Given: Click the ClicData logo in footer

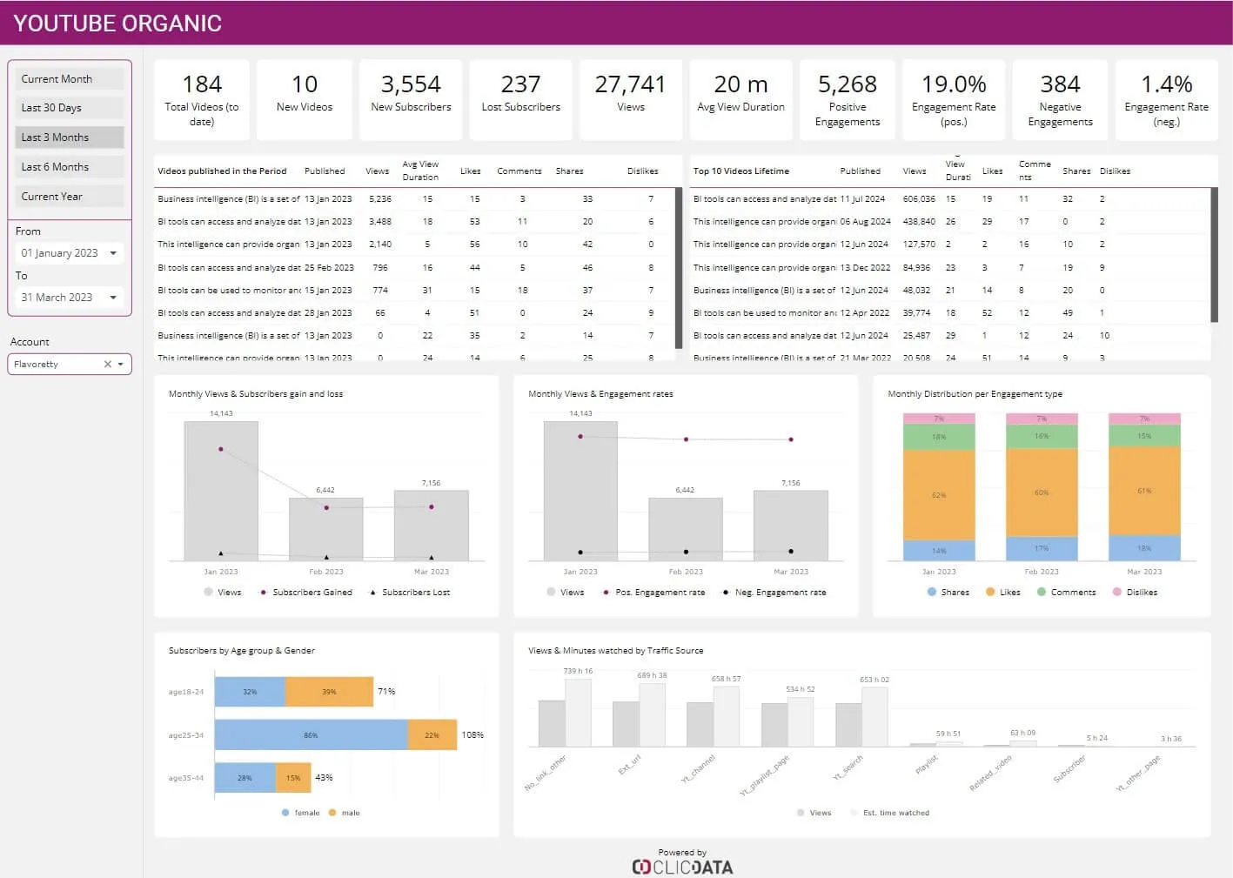Looking at the screenshot, I should click(x=682, y=867).
